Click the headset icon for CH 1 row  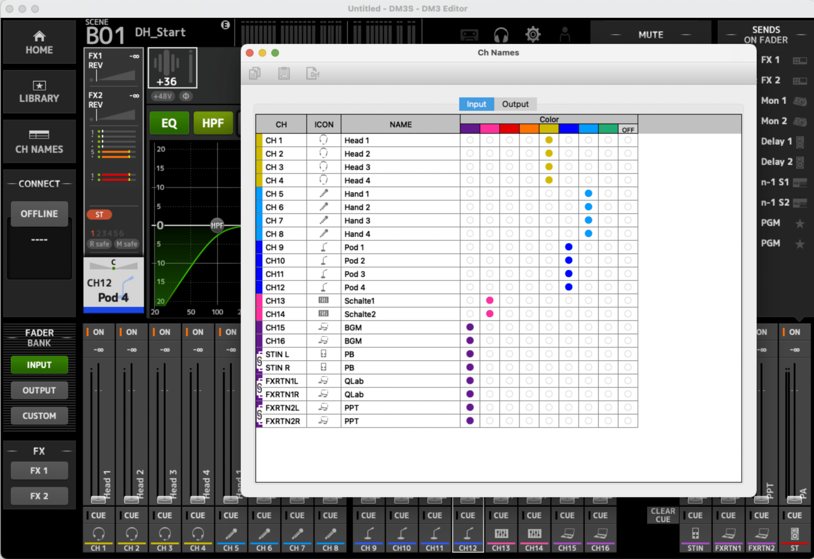[324, 140]
